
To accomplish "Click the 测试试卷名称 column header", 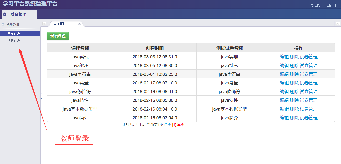I will tap(230, 48).
